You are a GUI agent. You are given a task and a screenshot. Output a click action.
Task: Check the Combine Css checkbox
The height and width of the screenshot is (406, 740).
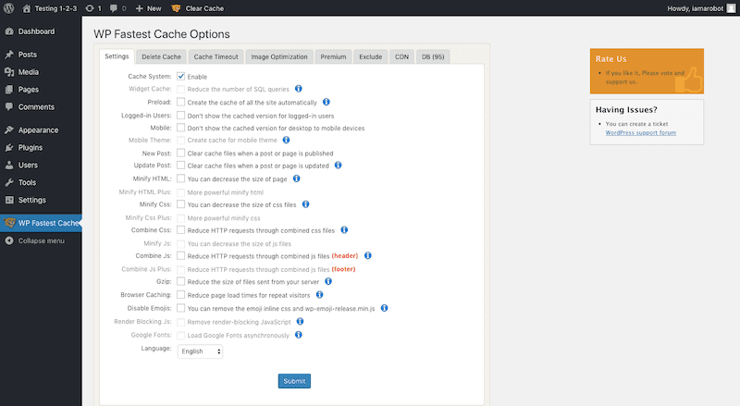[180, 230]
